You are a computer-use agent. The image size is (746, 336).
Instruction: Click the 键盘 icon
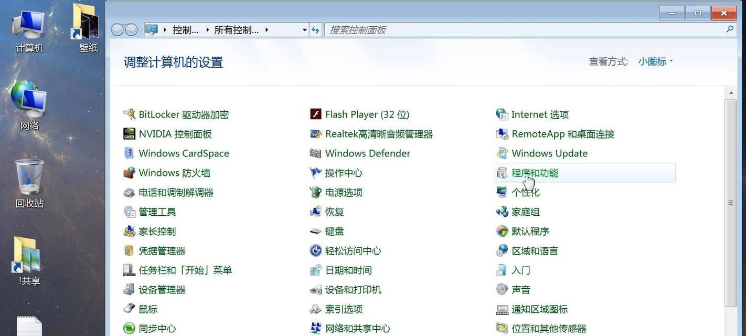315,231
